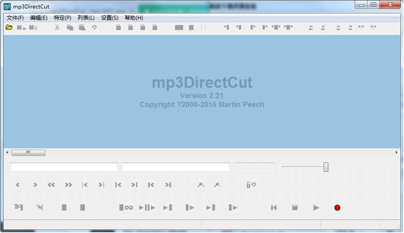
Task: Step back with the single left chevron
Action: [18, 185]
